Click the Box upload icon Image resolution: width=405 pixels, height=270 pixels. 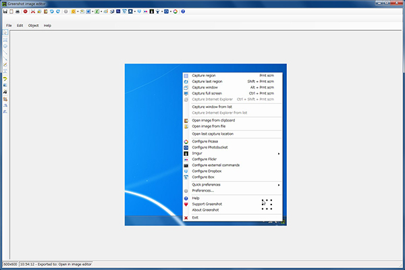[124, 11]
